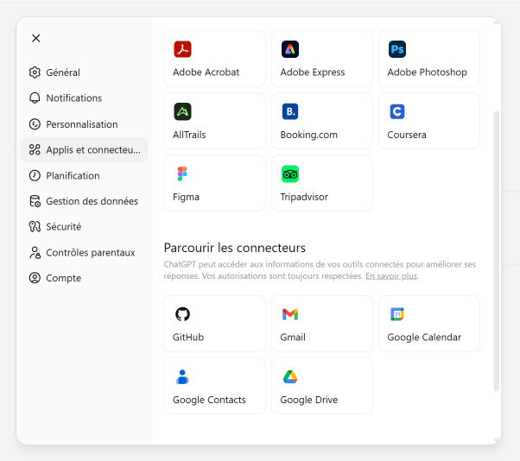Select the Tripadvisor card label
The height and width of the screenshot is (461, 520).
click(x=304, y=197)
